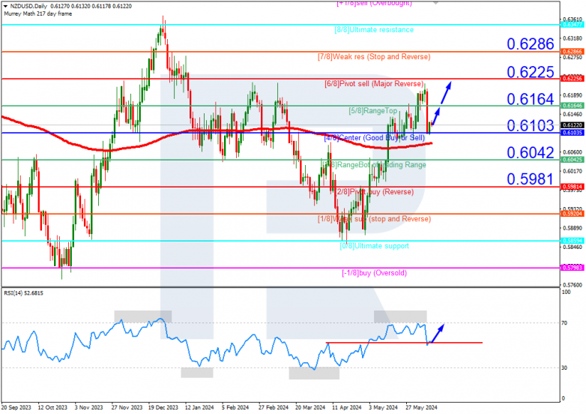Click the 0.57600 price axis value
The image size is (586, 414).
click(x=573, y=285)
